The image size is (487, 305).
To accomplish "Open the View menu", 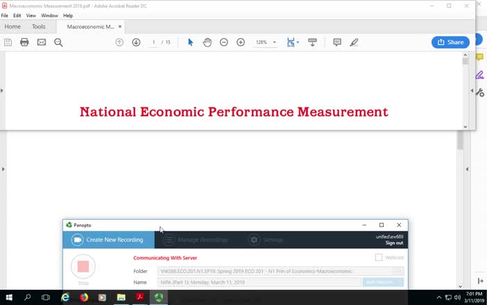I will [x=31, y=15].
